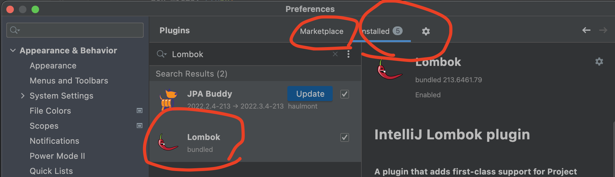This screenshot has height=177, width=615.
Task: Open the plugin search history dropdown
Action: pyautogui.click(x=162, y=54)
